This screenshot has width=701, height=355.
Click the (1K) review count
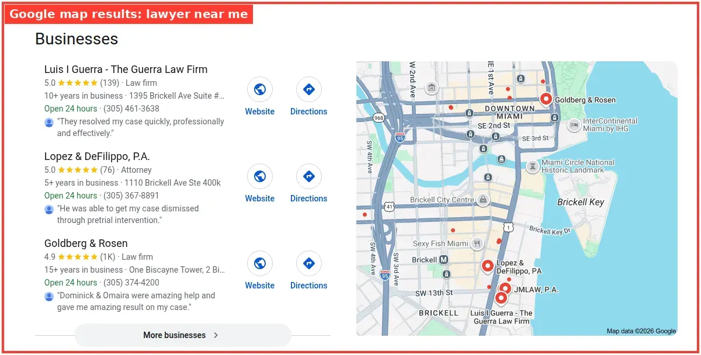click(107, 257)
